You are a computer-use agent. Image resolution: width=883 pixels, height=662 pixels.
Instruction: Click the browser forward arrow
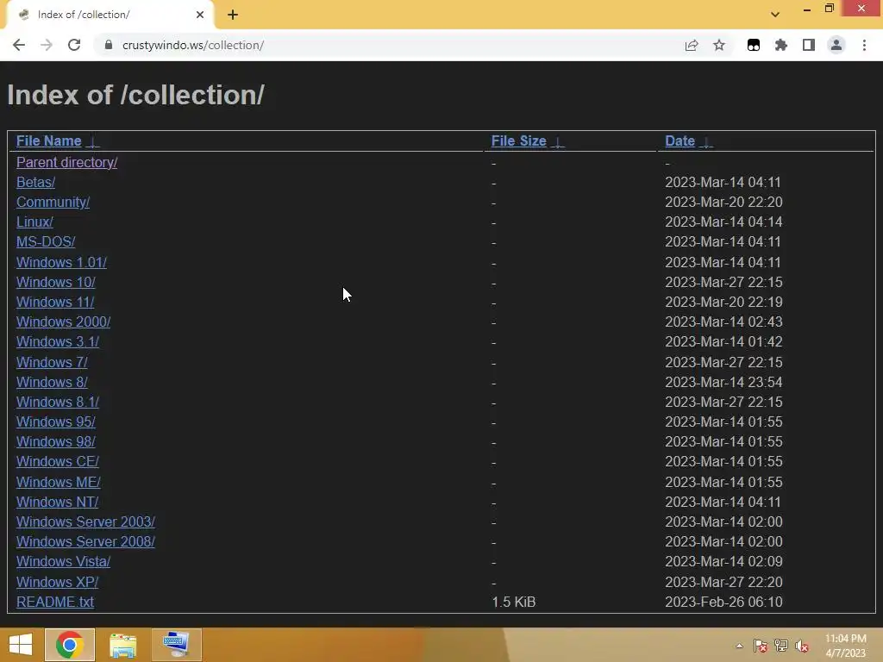pos(47,45)
